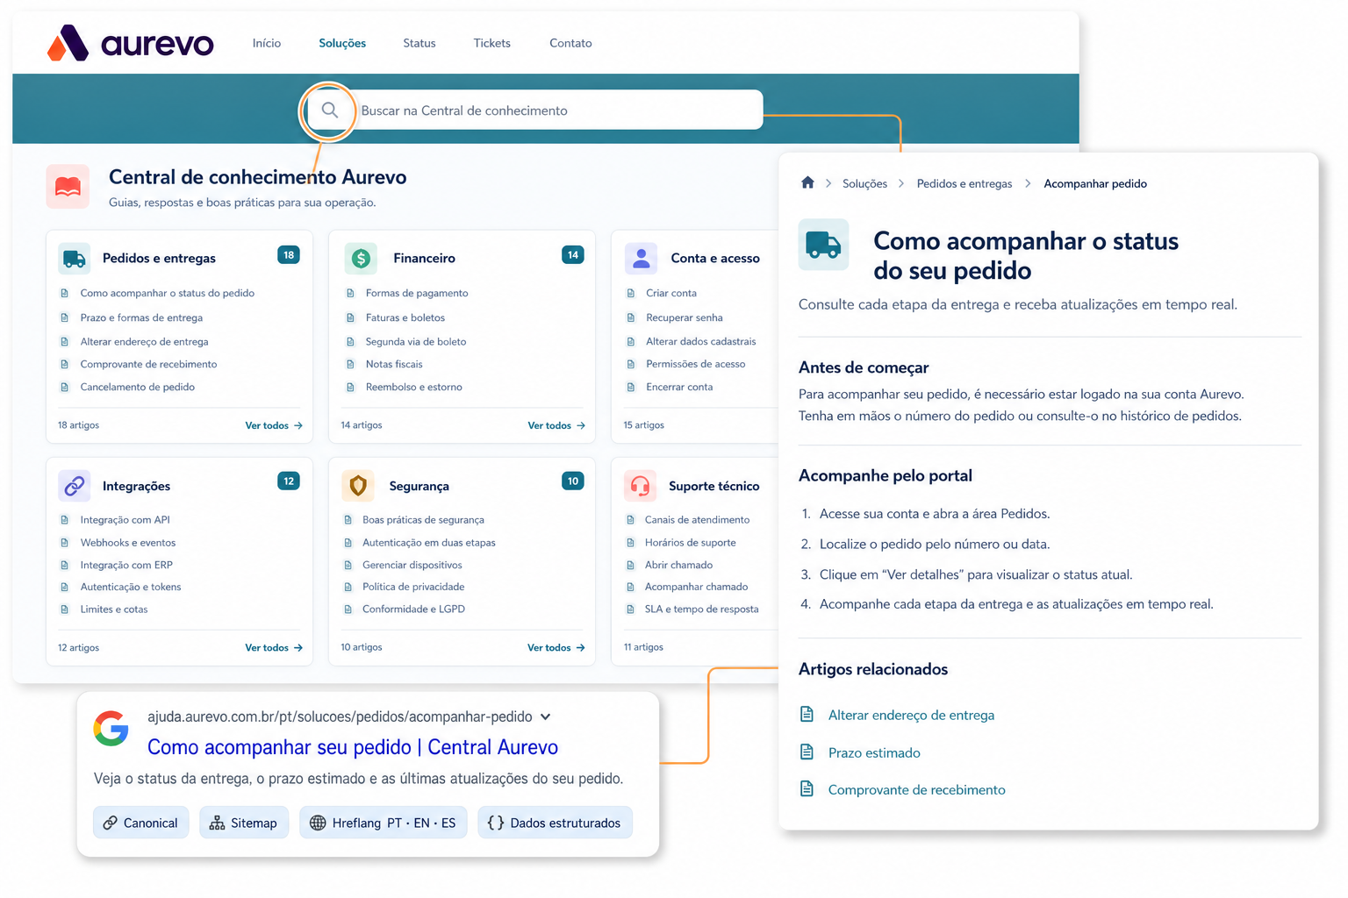The width and height of the screenshot is (1348, 898).
Task: Click the magnifier search icon
Action: point(329,110)
